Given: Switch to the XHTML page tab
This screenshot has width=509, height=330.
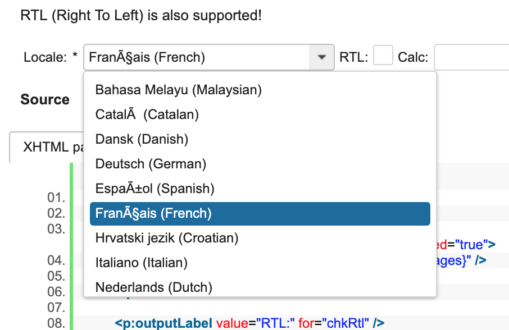Looking at the screenshot, I should click(x=51, y=147).
